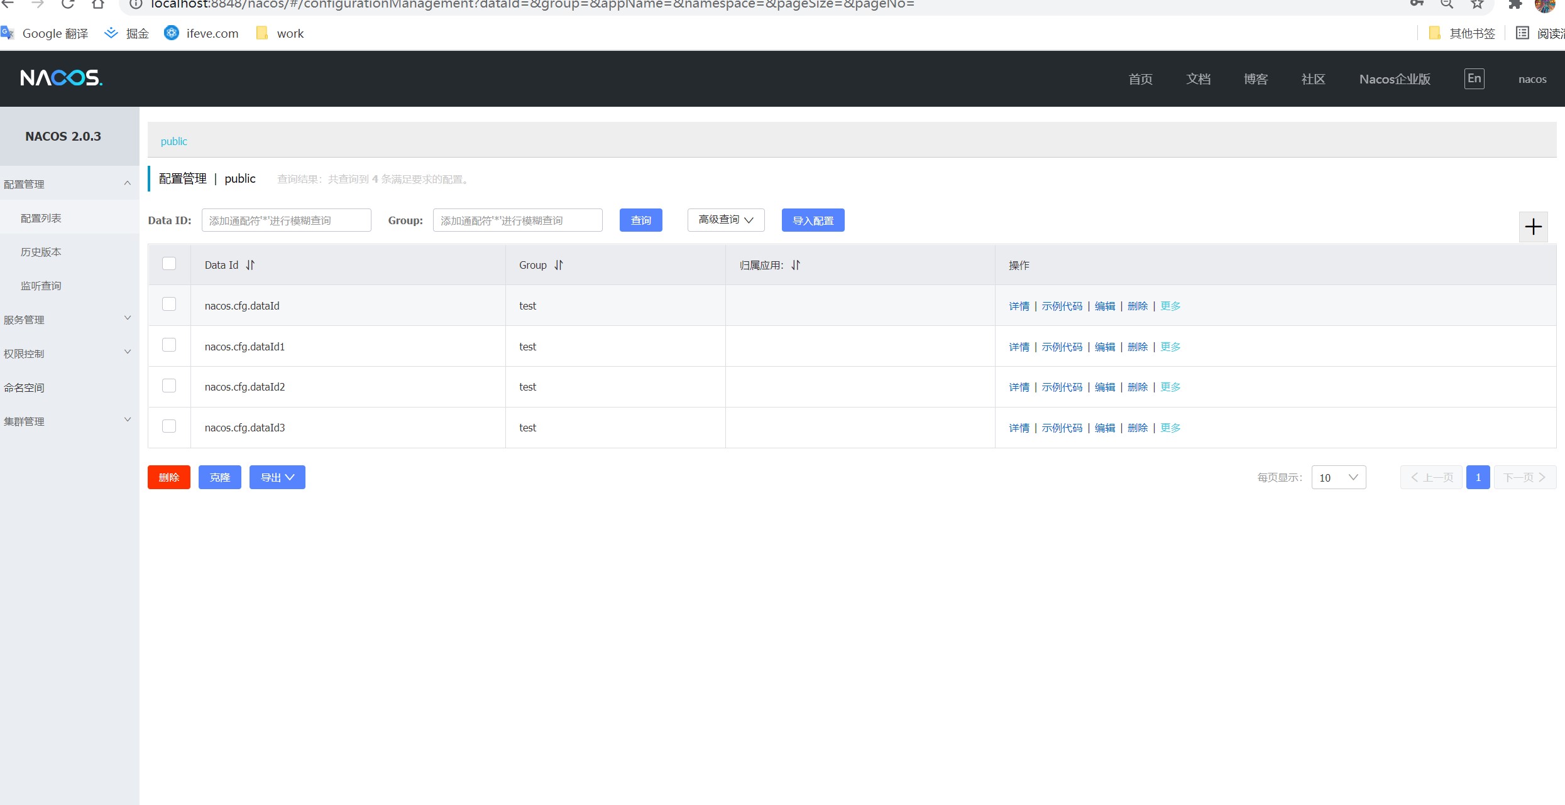This screenshot has height=805, width=1565.
Task: Sort by the Data Id column arrows
Action: [x=250, y=265]
